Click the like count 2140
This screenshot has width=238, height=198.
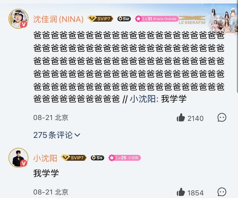tap(196, 118)
